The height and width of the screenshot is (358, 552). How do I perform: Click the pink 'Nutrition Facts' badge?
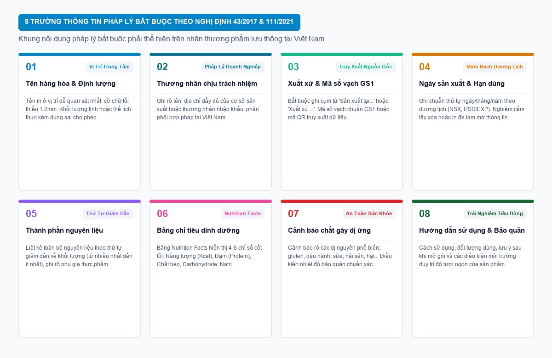(x=243, y=214)
